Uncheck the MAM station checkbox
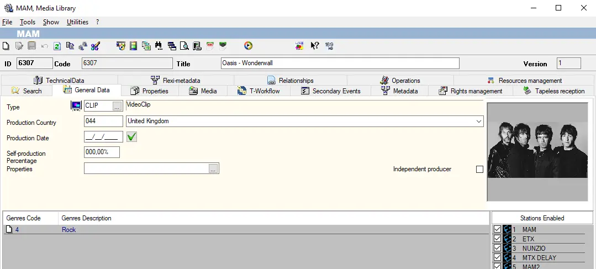596x269 pixels. coord(497,229)
